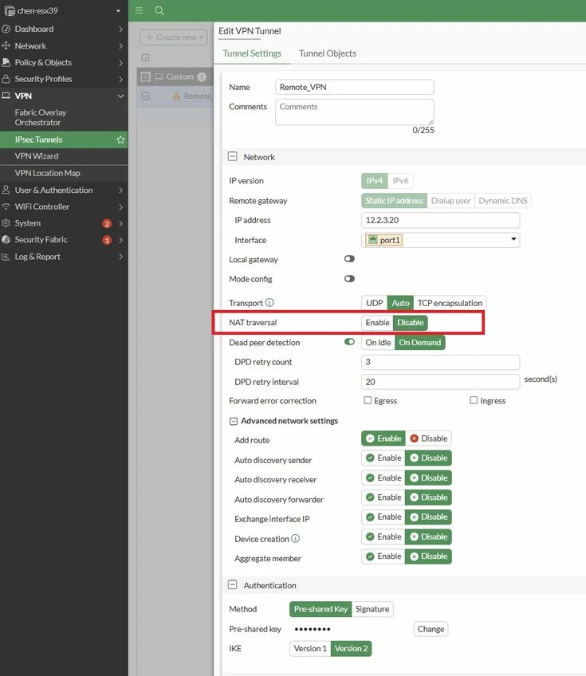Click the VPN monitor icon in sidebar
This screenshot has width=586, height=676.
coord(6,96)
